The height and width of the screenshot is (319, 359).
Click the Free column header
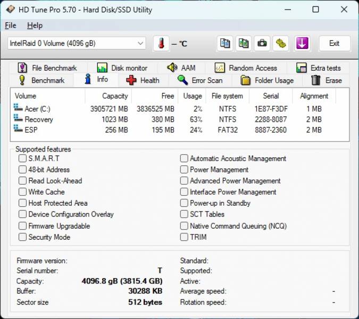pyautogui.click(x=155, y=96)
